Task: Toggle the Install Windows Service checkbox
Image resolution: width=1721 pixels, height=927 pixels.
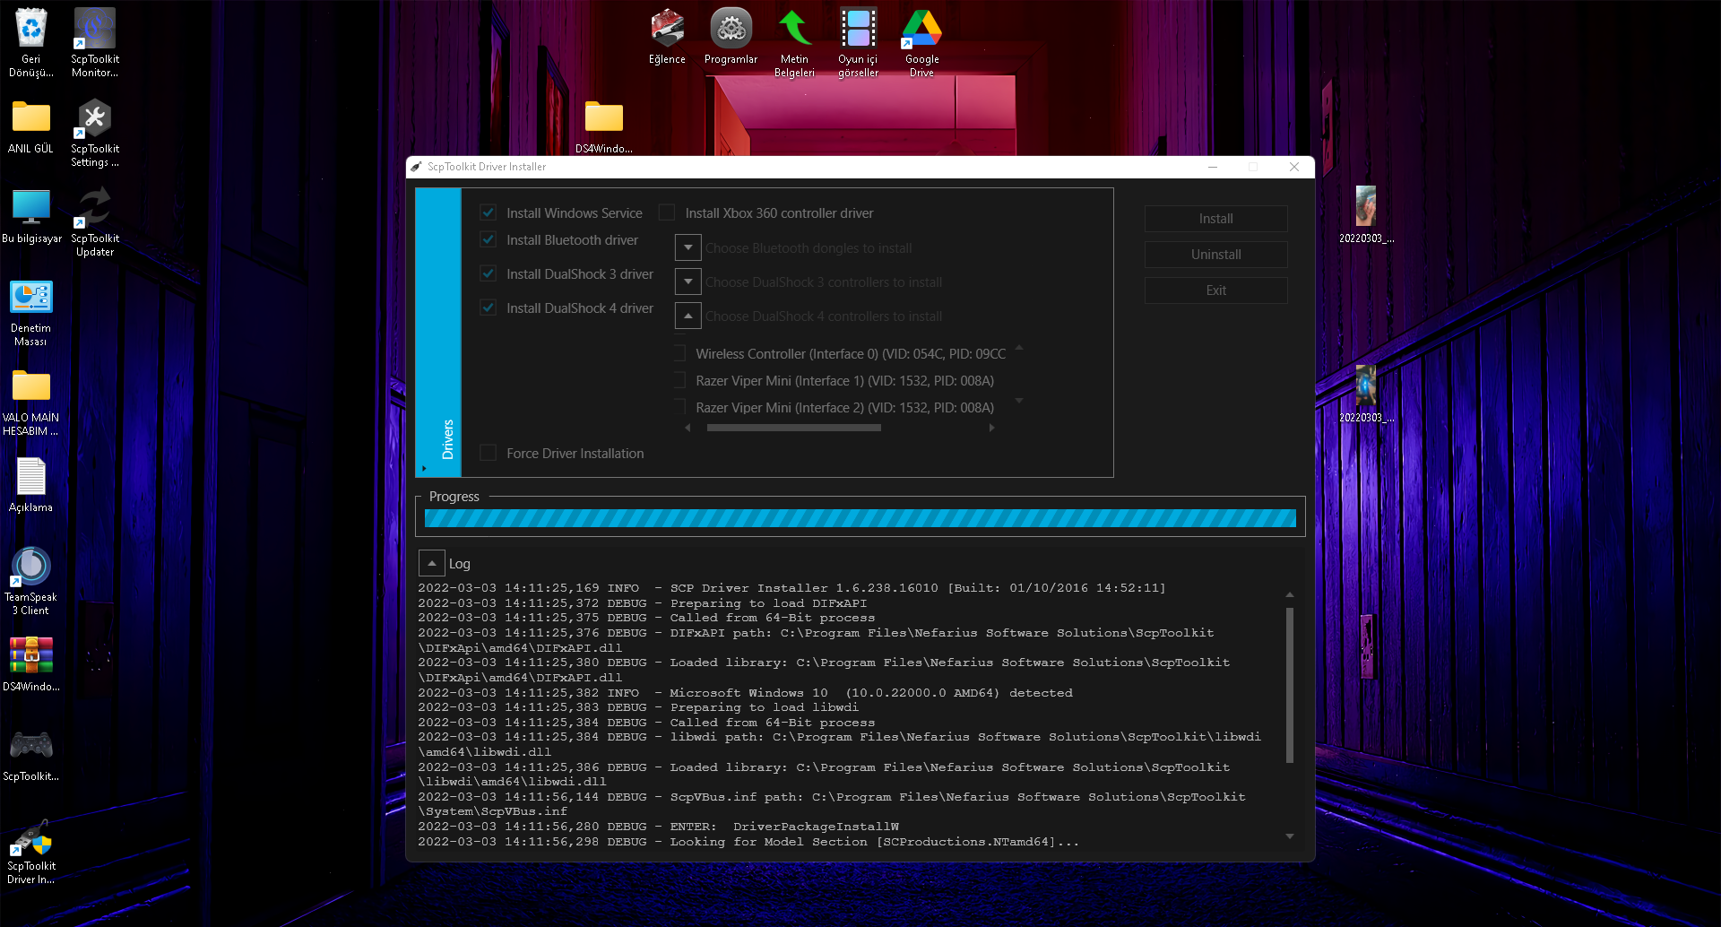Action: tap(489, 212)
